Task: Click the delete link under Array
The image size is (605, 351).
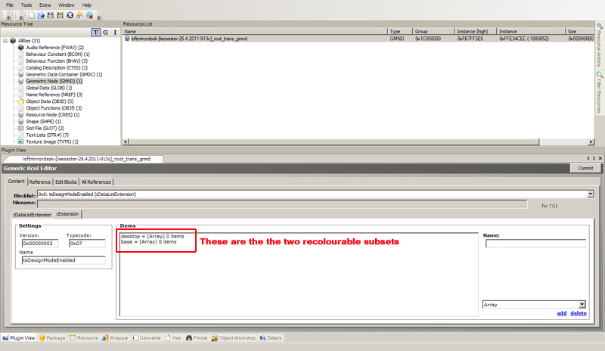Action: click(578, 312)
